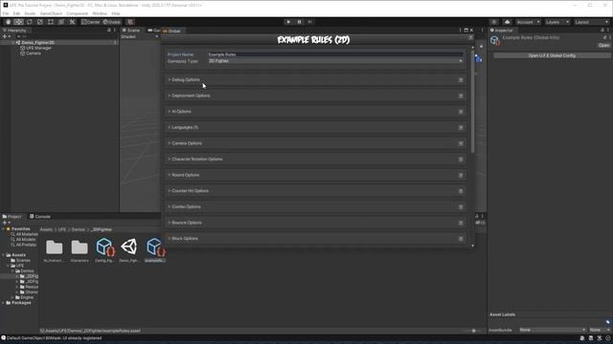The image size is (613, 344).
Task: Open the Account dropdown
Action: tap(528, 22)
